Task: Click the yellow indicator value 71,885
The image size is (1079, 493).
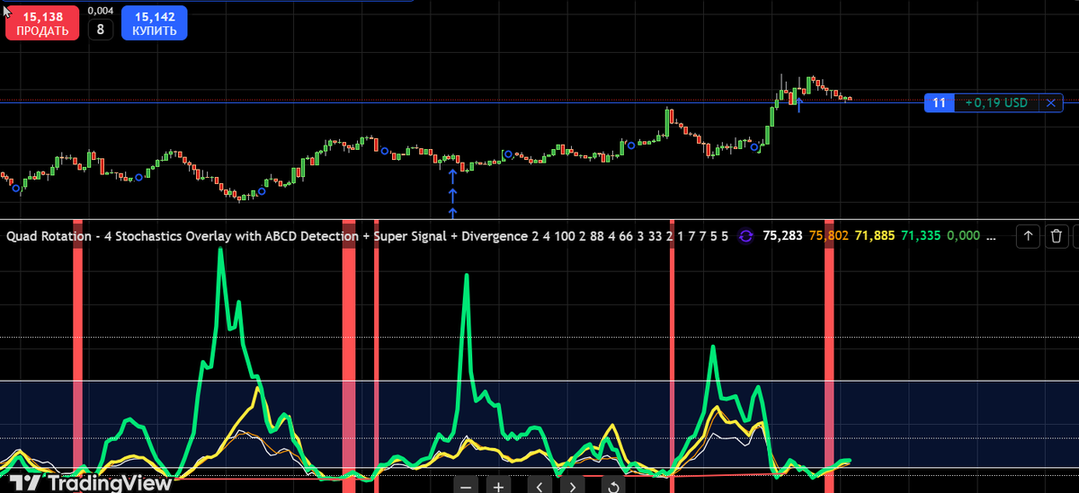Action: pos(875,236)
